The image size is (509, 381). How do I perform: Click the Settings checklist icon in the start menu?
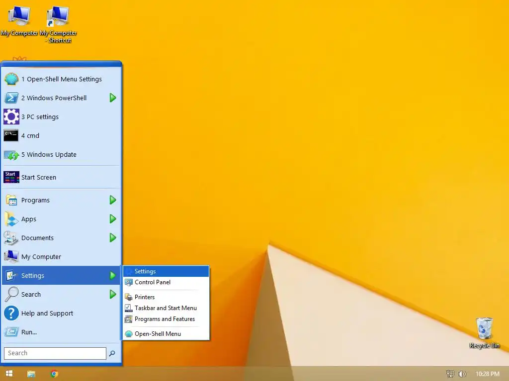pos(11,275)
